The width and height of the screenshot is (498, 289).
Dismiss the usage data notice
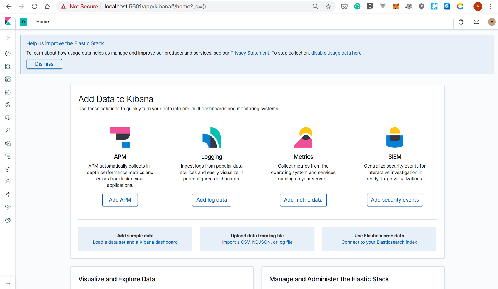(44, 64)
